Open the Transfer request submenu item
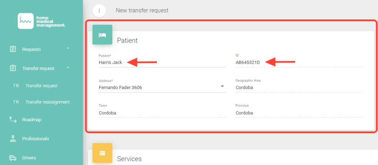This screenshot has width=378, height=165. click(41, 86)
